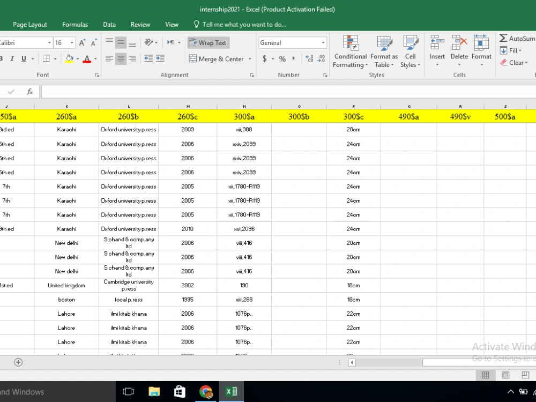Apply Comma Style icon
This screenshot has width=536, height=402.
point(293,59)
